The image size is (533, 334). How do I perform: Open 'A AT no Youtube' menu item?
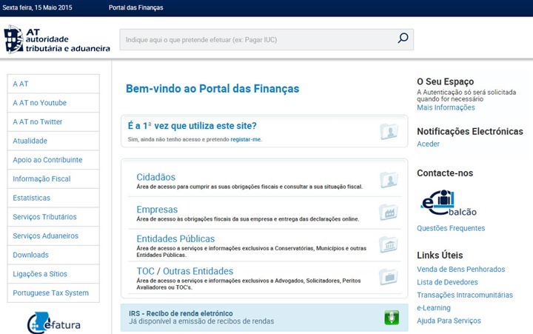pyautogui.click(x=53, y=103)
